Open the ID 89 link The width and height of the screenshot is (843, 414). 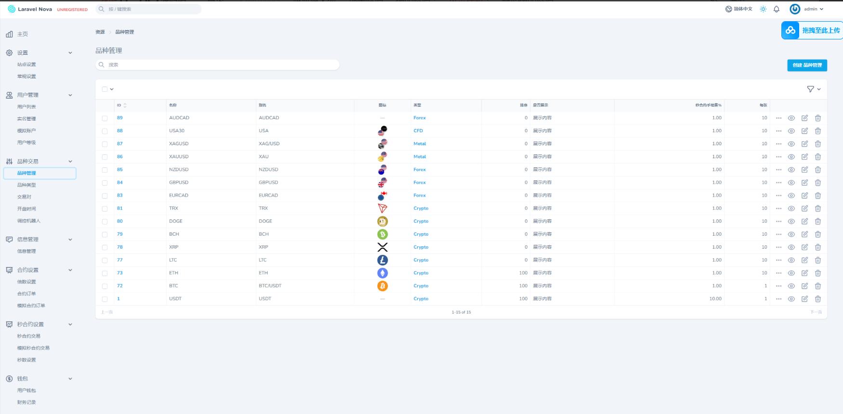tap(120, 118)
